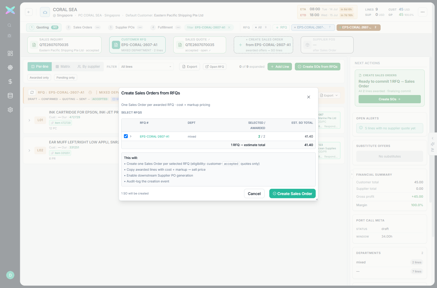Viewport: 437px width, 288px height.
Task: Expand line L02 ear muff
Action: pyautogui.click(x=29, y=150)
